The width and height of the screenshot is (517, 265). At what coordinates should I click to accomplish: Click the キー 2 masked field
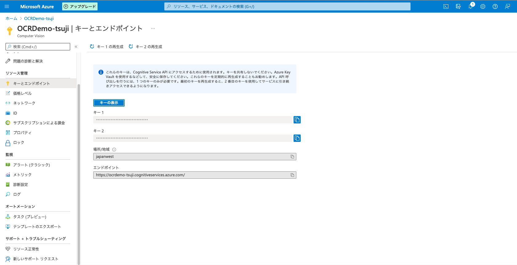click(193, 138)
